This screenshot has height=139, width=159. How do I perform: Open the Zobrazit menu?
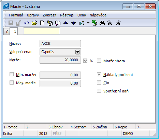click(49, 15)
